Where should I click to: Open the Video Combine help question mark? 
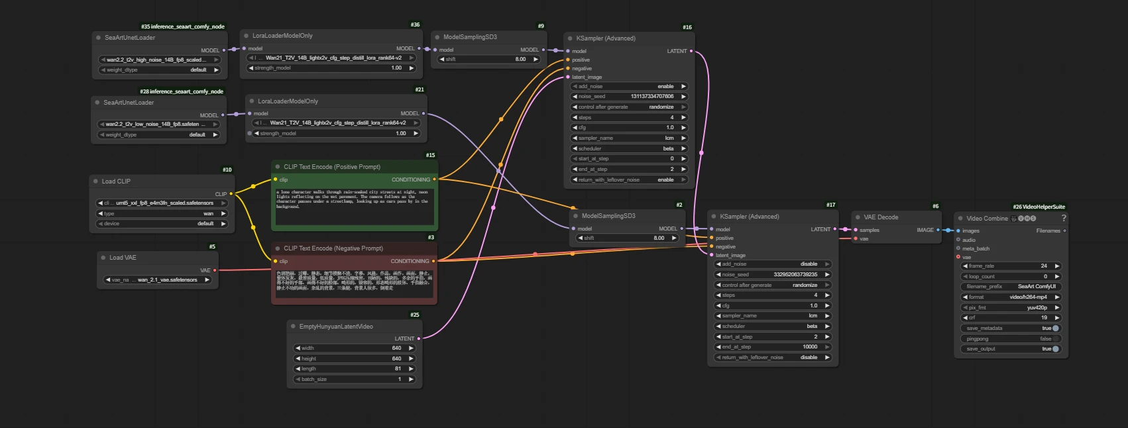pos(1064,218)
